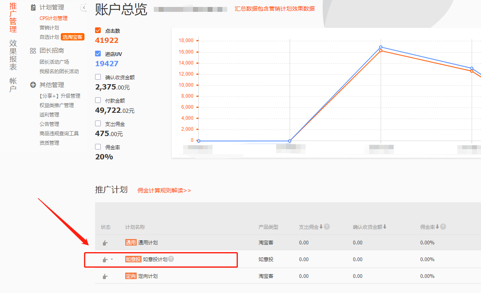The height and width of the screenshot is (293, 481).
Task: Click the 进店UV value 19427
Action: tap(107, 64)
